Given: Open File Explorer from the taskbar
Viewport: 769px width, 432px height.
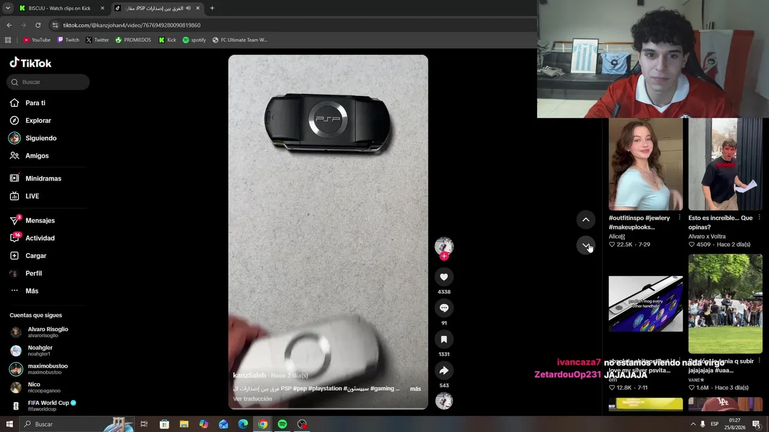Looking at the screenshot, I should [x=184, y=424].
